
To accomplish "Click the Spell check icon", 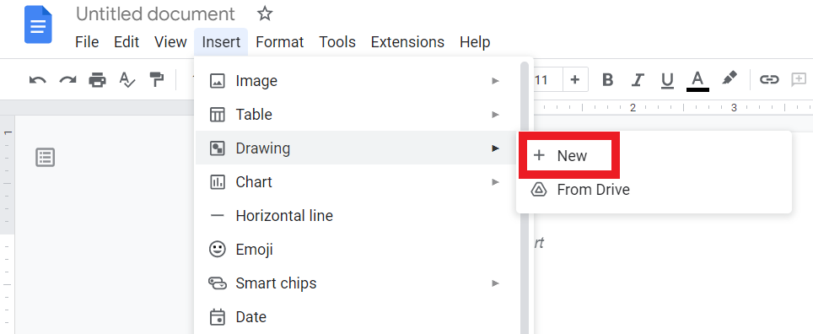I will pos(127,79).
